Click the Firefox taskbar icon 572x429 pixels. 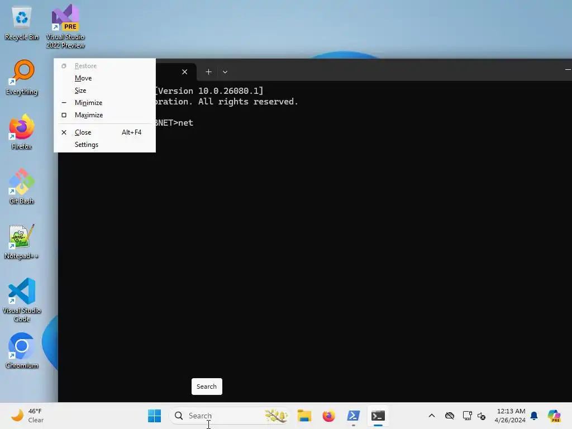(328, 416)
